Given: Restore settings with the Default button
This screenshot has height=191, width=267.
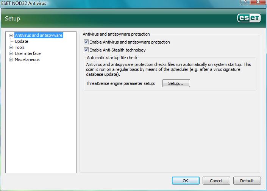Looking at the screenshot, I should tap(247, 181).
